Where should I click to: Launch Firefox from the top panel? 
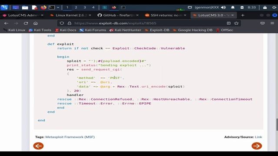[43, 7]
